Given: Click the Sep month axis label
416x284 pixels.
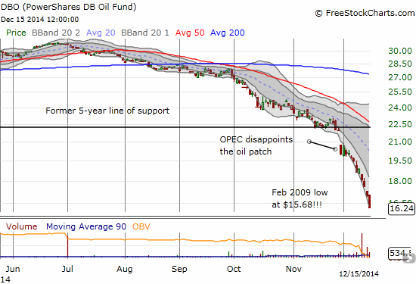Looking at the screenshot, I should [179, 269].
